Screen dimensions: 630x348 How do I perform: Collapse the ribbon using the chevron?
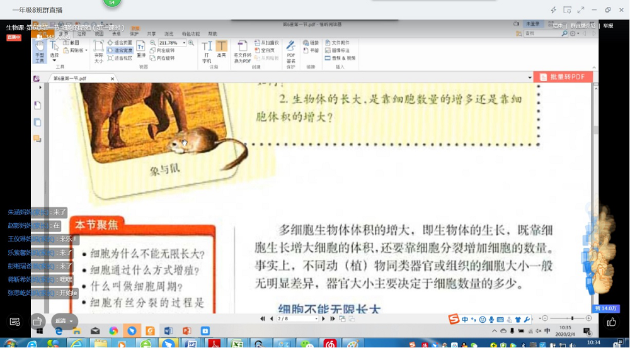pyautogui.click(x=594, y=67)
